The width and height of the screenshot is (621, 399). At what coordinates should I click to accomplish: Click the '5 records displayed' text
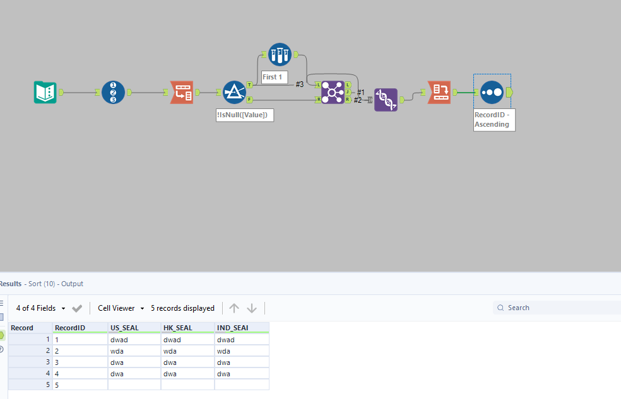point(182,308)
